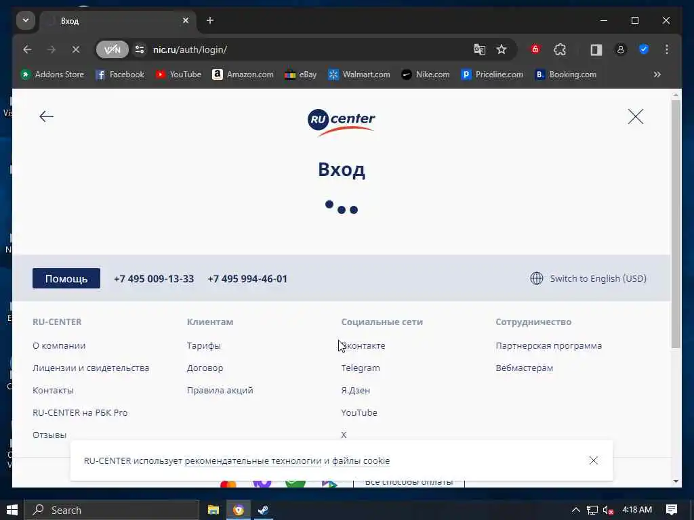Open Я.Дзен social link
Viewport: 694px width, 520px height.
tap(355, 391)
